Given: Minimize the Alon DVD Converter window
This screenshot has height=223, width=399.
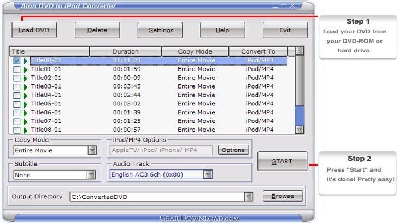Looking at the screenshot, I should [275, 7].
